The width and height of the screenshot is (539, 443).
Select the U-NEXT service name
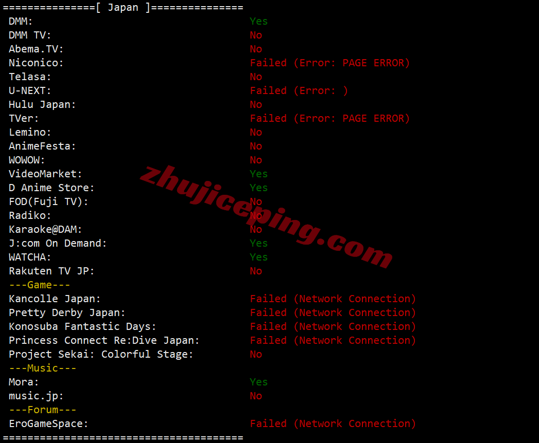pyautogui.click(x=30, y=90)
